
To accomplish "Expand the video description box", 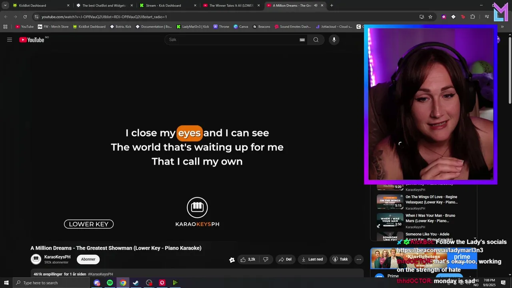I will coord(197,274).
